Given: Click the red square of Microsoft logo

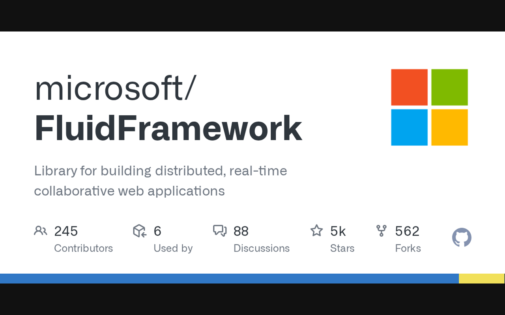Looking at the screenshot, I should [409, 87].
